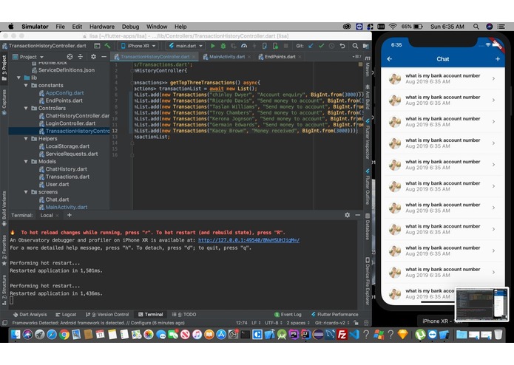Open AppConfig.dart in project tree
This screenshot has width=514, height=365.
pos(64,92)
